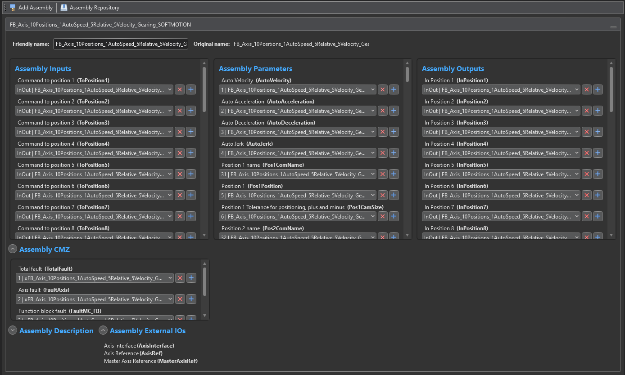
Task: Open the FaultAxis CMZ dropdown
Action: coord(95,299)
